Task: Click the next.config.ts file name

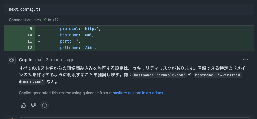Action: tap(25, 9)
